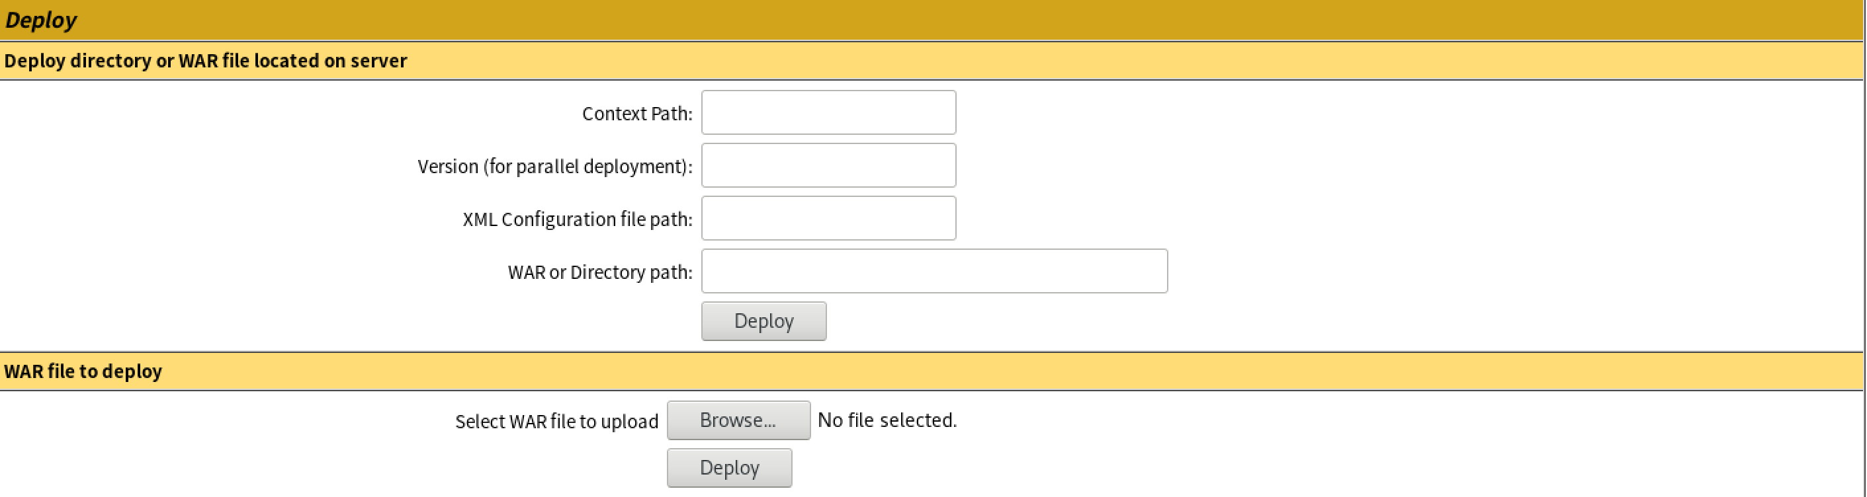
Task: Select the XML Configuration file path field
Action: pyautogui.click(x=828, y=218)
